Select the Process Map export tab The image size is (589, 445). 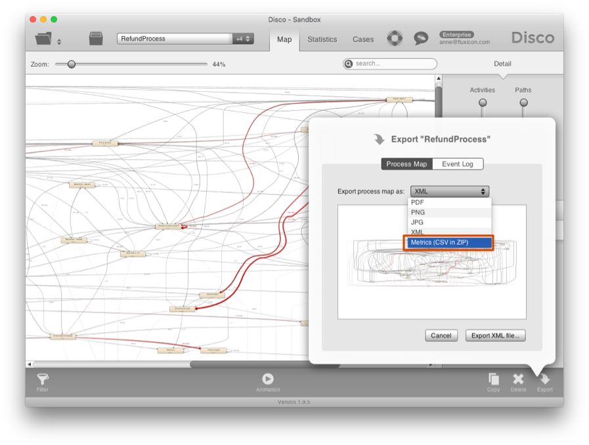(x=407, y=164)
